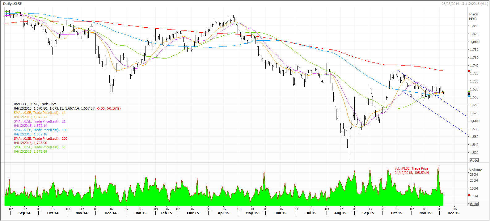Select the BarOHLC .KLSE legend label
Viewport: 490px width, 221px height.
[35, 104]
